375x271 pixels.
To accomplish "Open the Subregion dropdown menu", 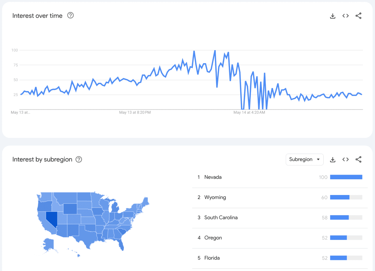I will pos(304,160).
